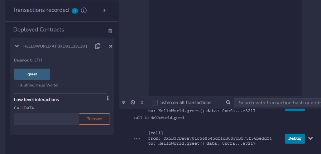Enable listen on all transactions checkbox
The width and height of the screenshot is (321, 154).
pos(155,103)
